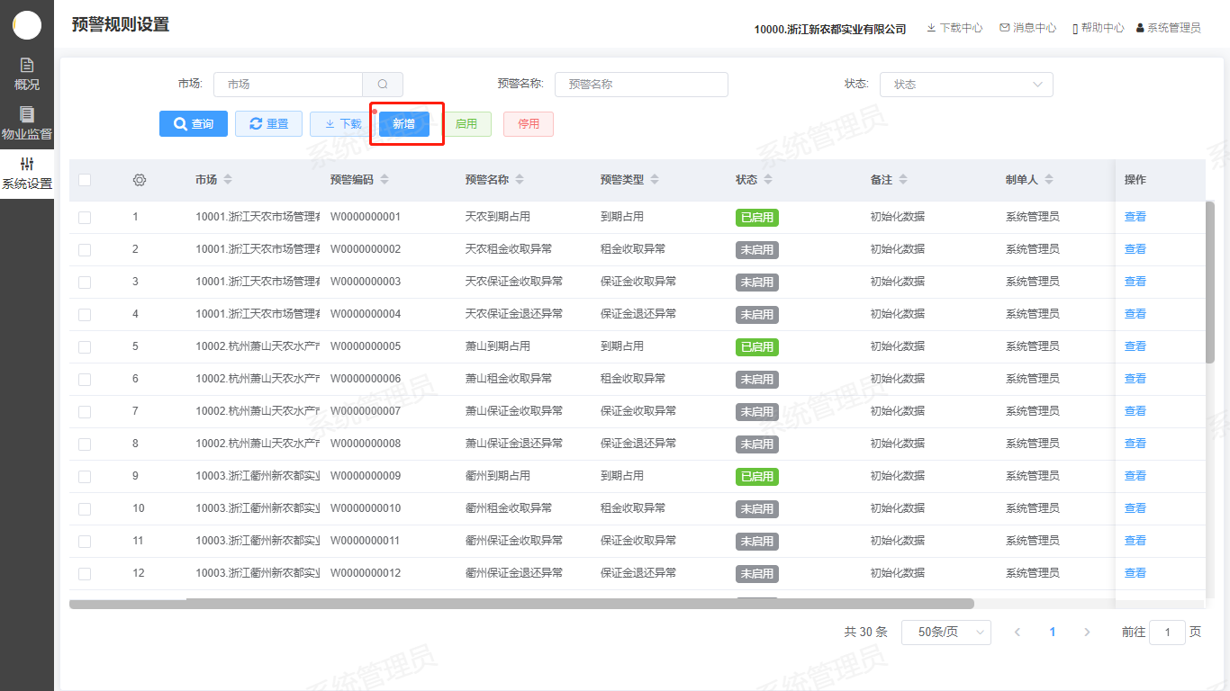Image resolution: width=1230 pixels, height=691 pixels.
Task: Open 帮助中心 help center
Action: pyautogui.click(x=1098, y=28)
